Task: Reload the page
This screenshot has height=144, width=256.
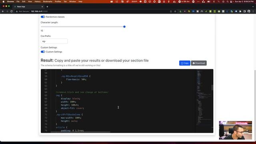Action: click(x=12, y=11)
